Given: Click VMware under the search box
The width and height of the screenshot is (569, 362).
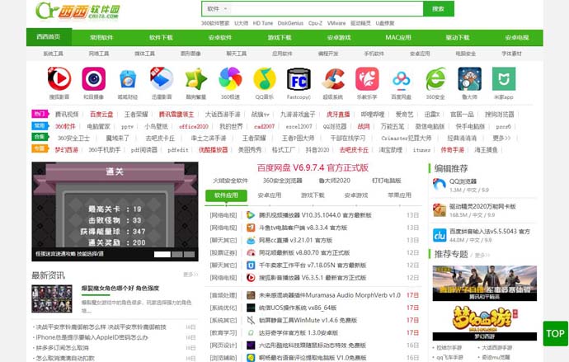Looking at the screenshot, I should coord(336,23).
